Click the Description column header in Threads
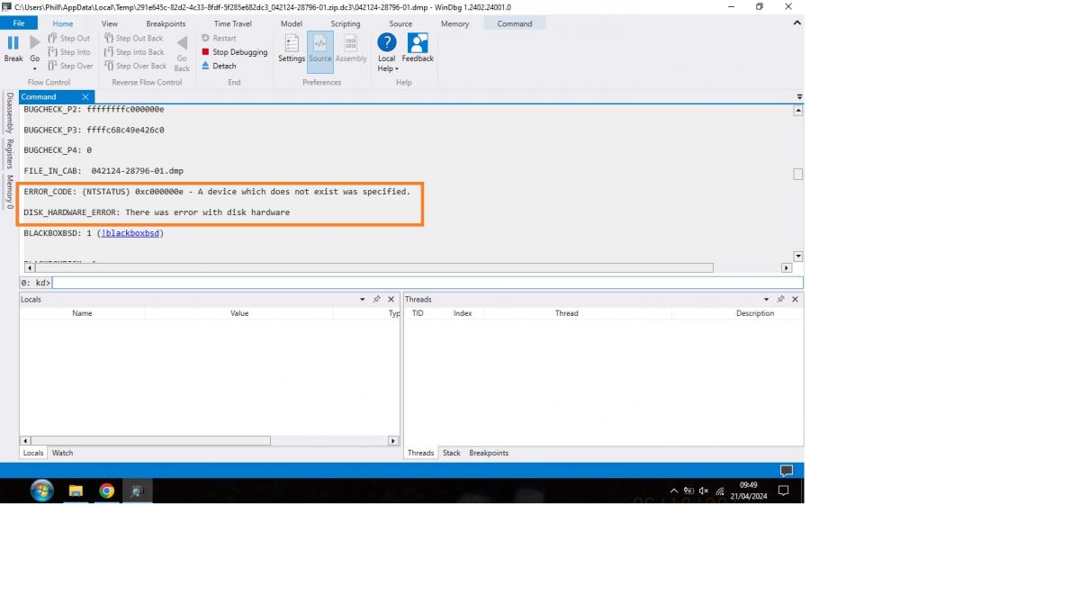The height and width of the screenshot is (604, 1080). (x=754, y=313)
